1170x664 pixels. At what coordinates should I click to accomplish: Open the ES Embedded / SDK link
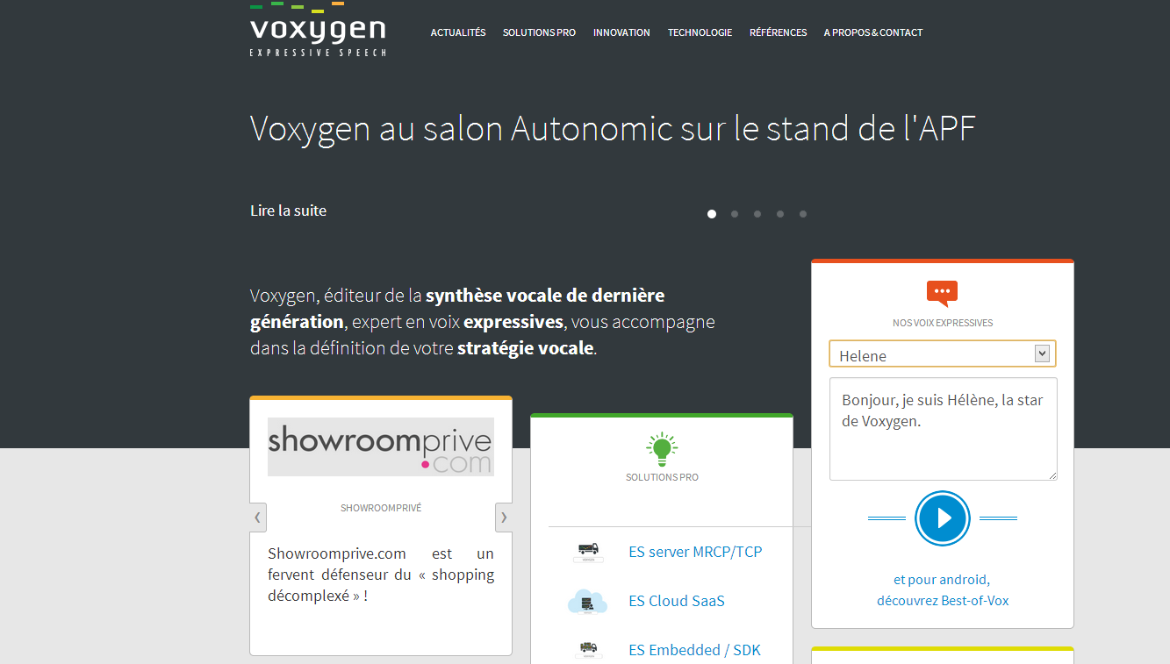coord(695,650)
